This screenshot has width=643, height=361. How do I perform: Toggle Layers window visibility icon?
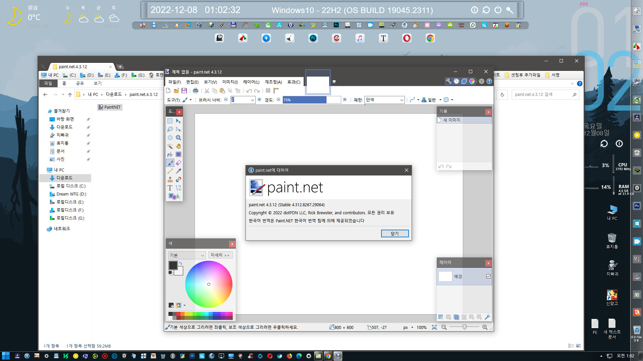464,81
